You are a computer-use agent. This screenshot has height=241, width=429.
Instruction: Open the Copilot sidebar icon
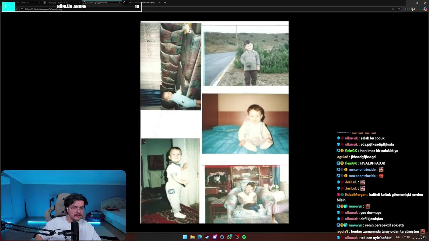point(425,9)
